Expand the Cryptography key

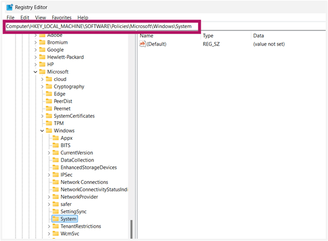(x=42, y=86)
